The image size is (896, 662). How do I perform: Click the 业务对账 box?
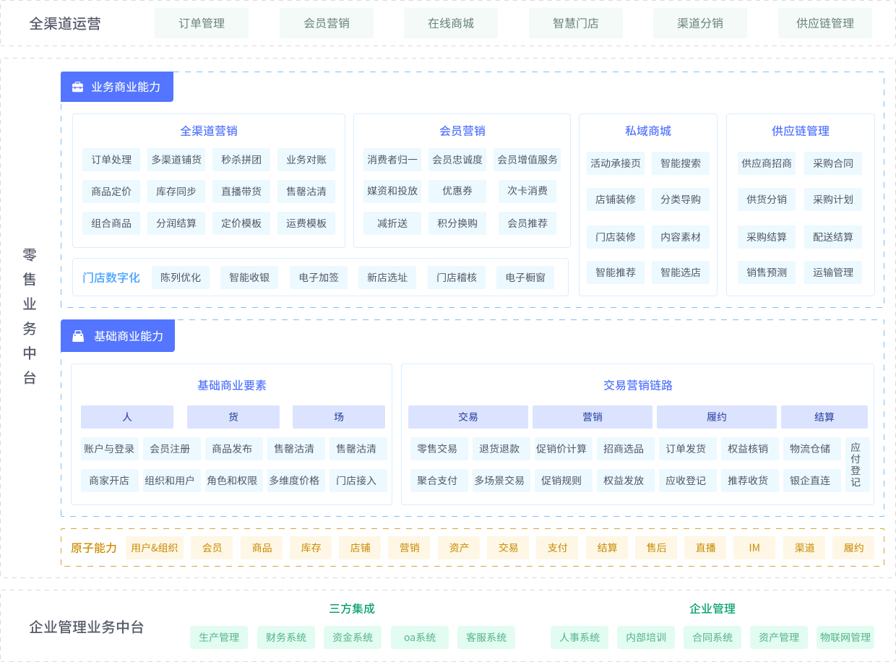tap(306, 160)
